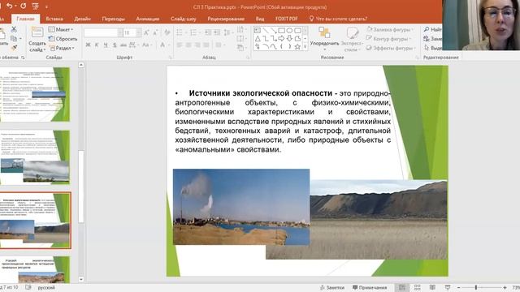Open the Переходы tab

coord(114,19)
